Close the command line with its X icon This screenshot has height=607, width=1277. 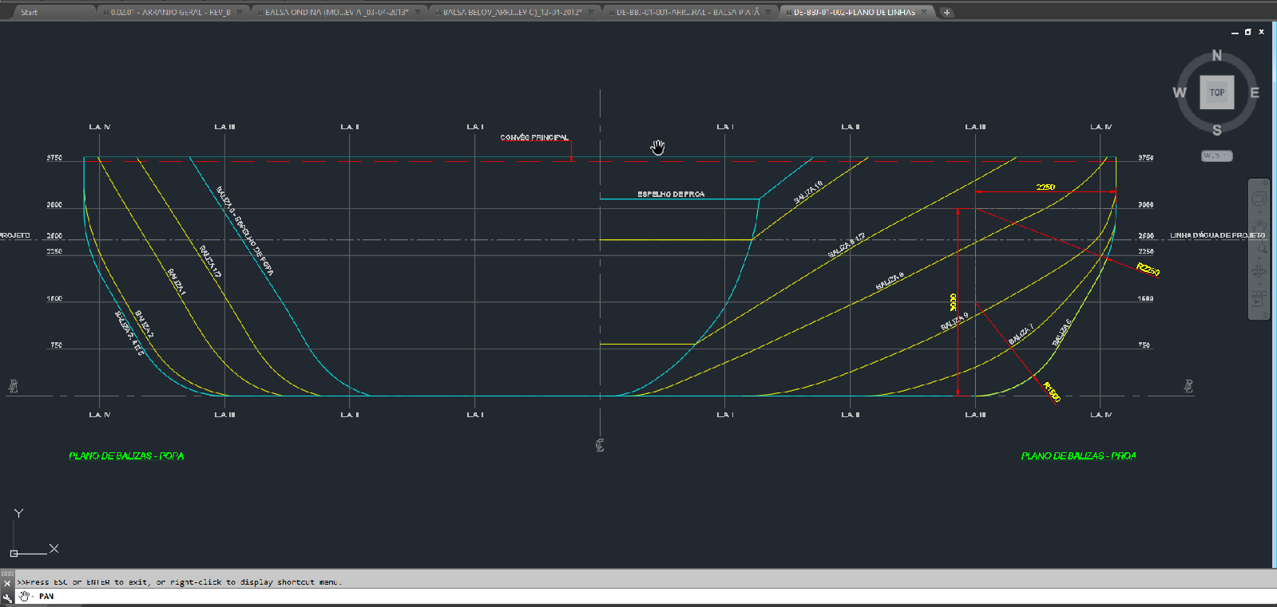7,583
